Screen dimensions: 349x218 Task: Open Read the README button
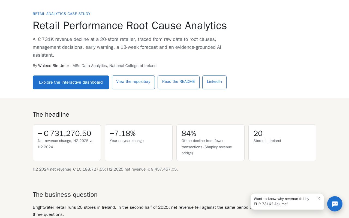(x=179, y=82)
